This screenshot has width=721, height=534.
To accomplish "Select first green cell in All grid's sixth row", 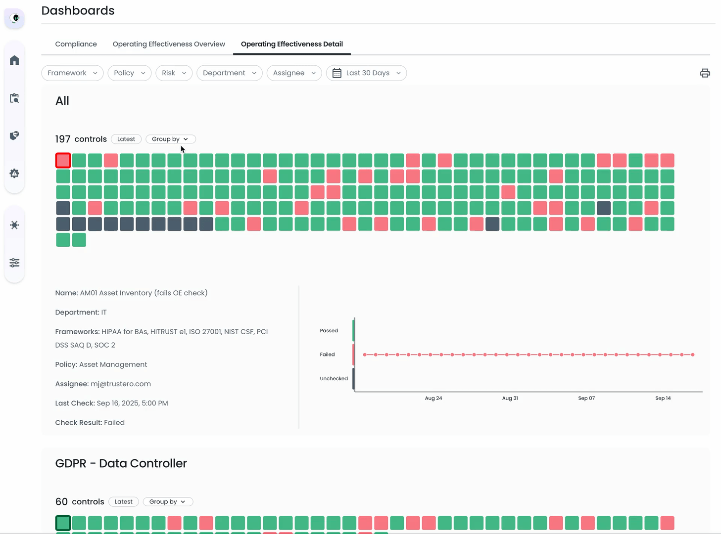I will click(63, 240).
